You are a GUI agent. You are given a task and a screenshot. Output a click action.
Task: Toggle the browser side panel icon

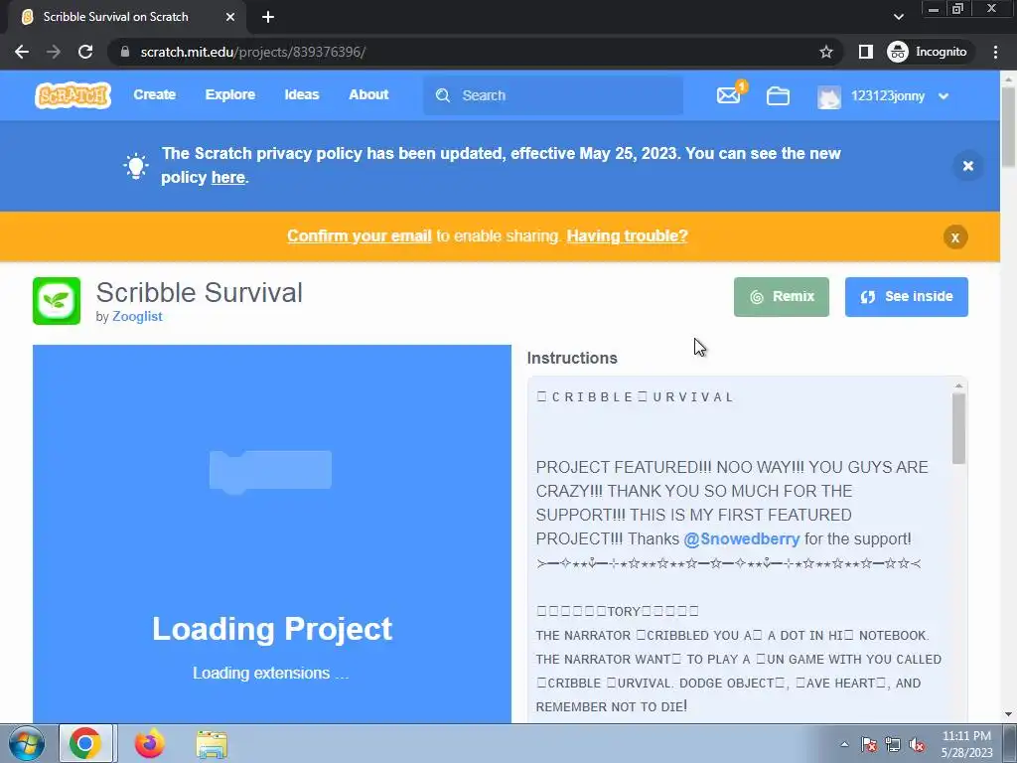865,52
